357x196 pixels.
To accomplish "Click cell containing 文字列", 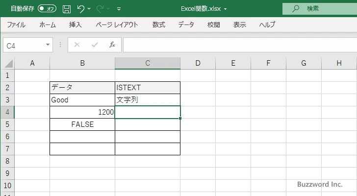I will [148, 100].
